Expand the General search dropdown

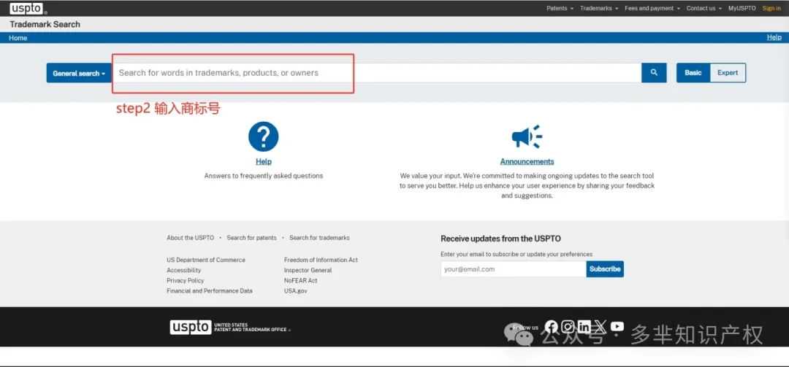79,73
